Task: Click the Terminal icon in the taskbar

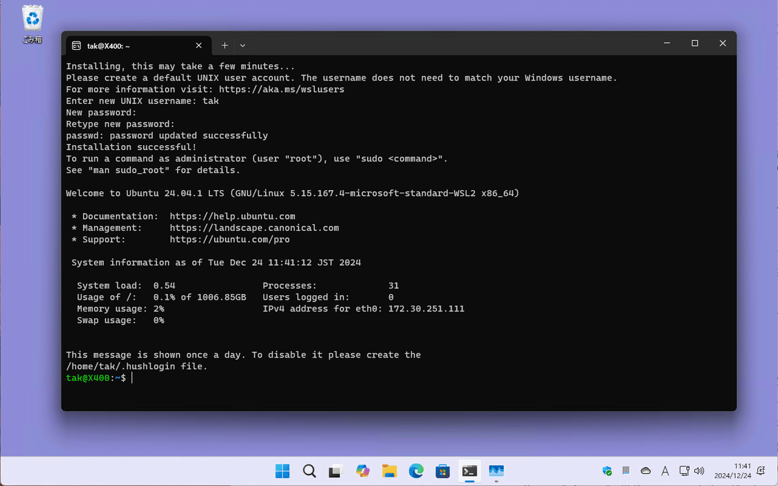Action: [x=469, y=471]
